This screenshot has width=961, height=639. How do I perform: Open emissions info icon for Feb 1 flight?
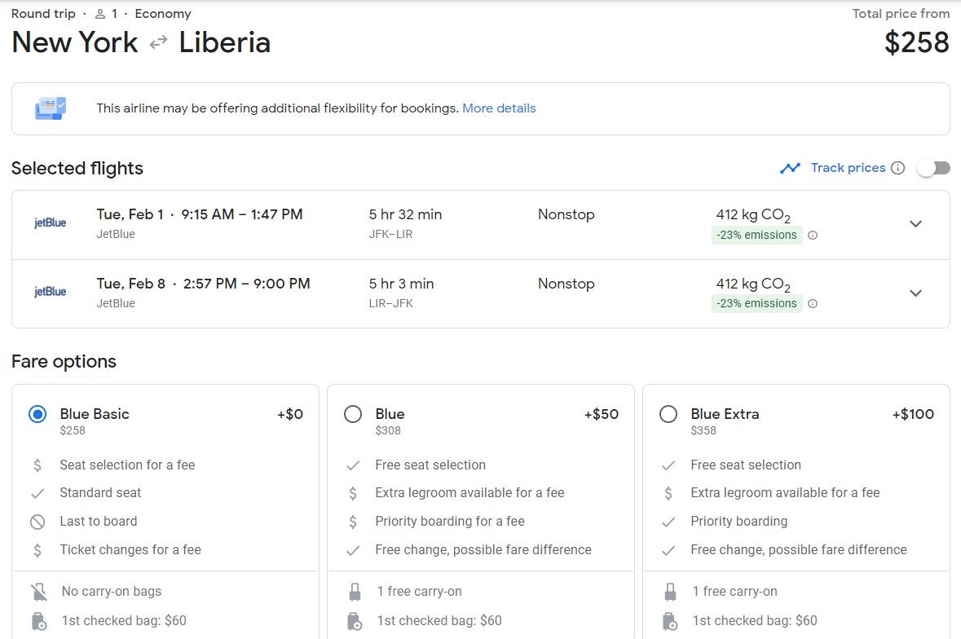click(x=813, y=236)
